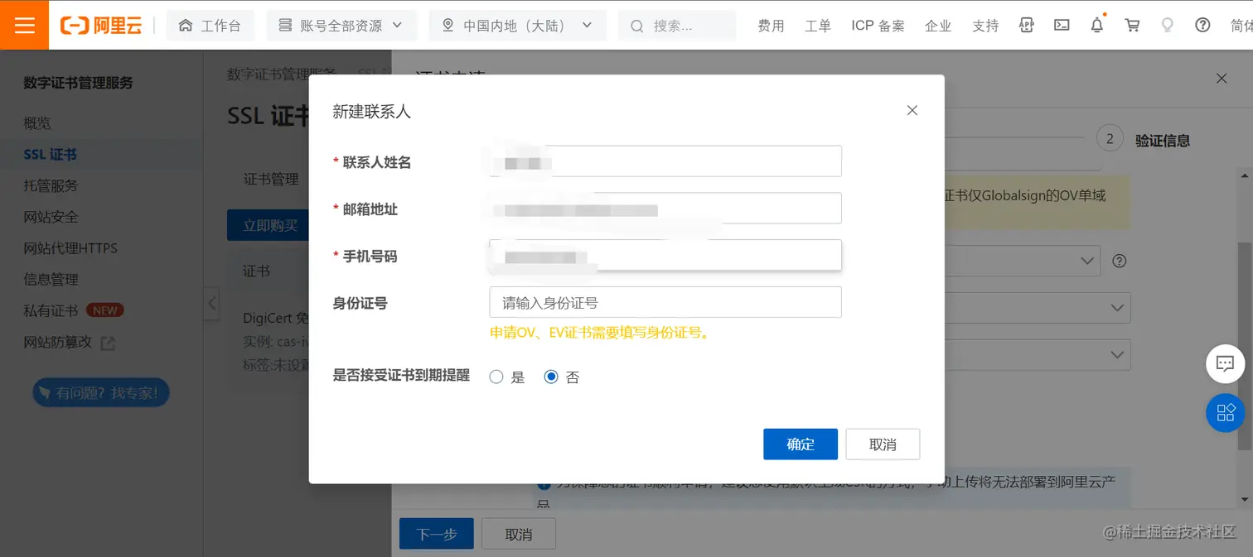Click the 立即购买 button
1253x557 pixels.
click(x=270, y=225)
